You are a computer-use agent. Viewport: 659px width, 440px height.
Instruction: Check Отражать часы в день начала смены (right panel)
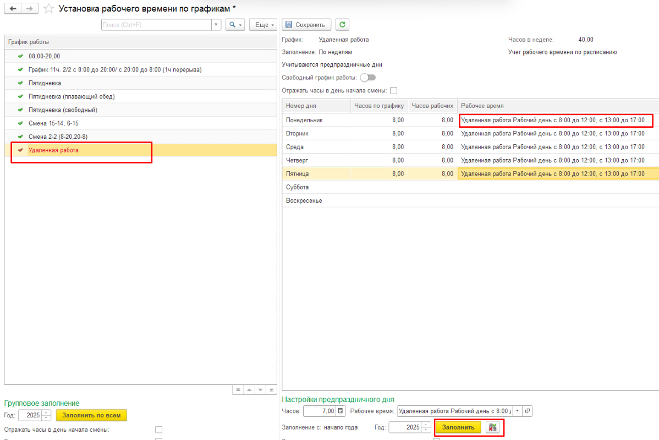pos(393,90)
